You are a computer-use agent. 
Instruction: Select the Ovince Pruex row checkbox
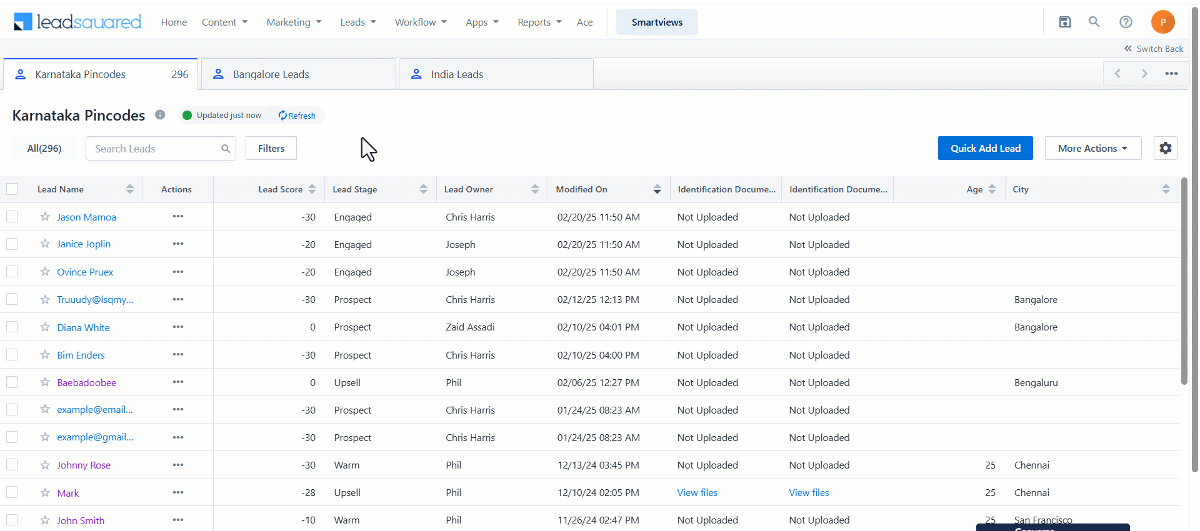point(12,272)
